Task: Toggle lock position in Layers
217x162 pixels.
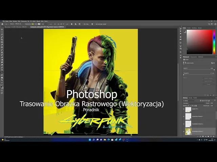Action: [x=192, y=106]
